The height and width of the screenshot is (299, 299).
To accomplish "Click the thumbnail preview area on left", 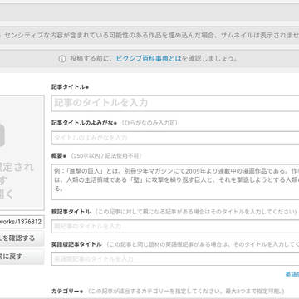I will 22,153.
